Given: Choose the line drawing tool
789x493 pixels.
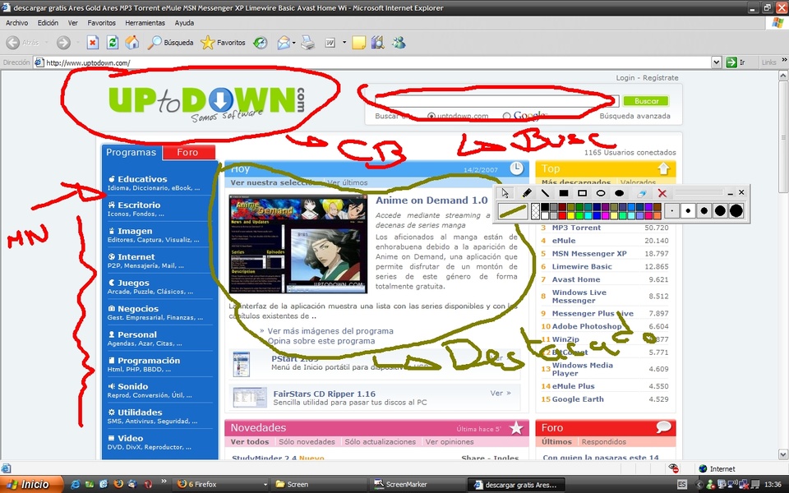Looking at the screenshot, I should pos(545,193).
